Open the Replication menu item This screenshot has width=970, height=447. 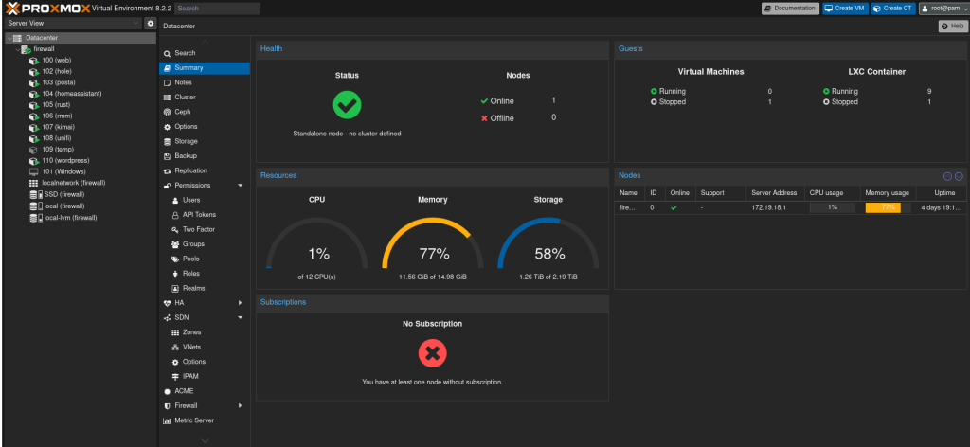point(205,170)
